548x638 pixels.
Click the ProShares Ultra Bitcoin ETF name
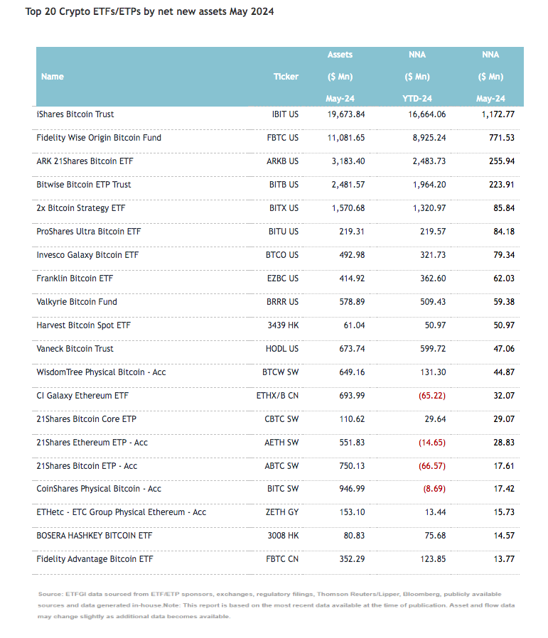point(89,232)
